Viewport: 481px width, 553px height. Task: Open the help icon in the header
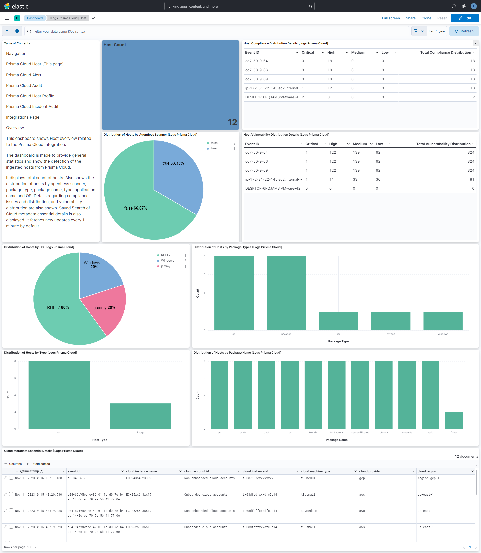[454, 6]
